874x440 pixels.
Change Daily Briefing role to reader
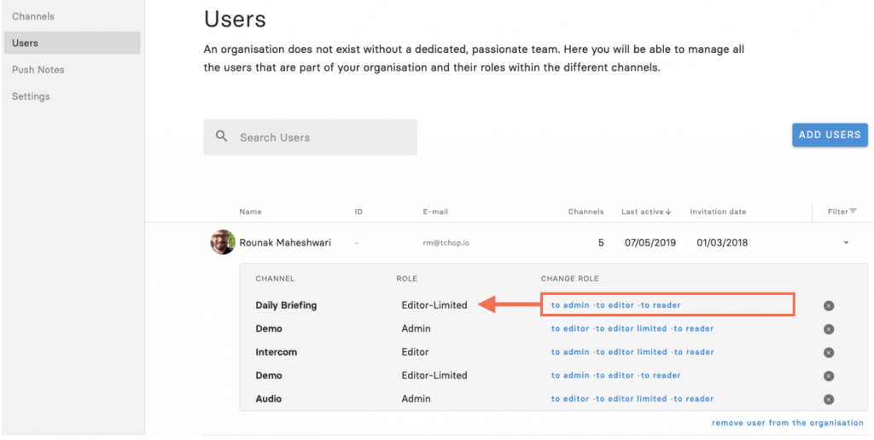click(661, 305)
